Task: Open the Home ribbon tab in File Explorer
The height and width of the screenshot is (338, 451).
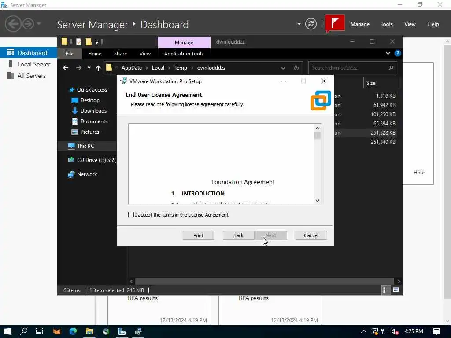Action: click(95, 54)
